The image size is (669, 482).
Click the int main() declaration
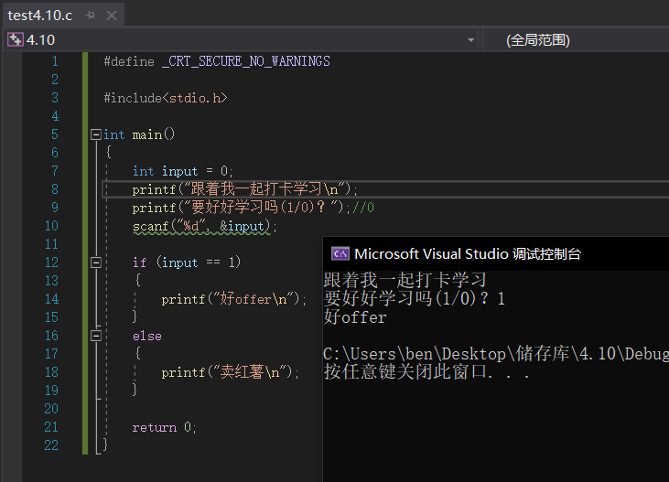(x=139, y=134)
